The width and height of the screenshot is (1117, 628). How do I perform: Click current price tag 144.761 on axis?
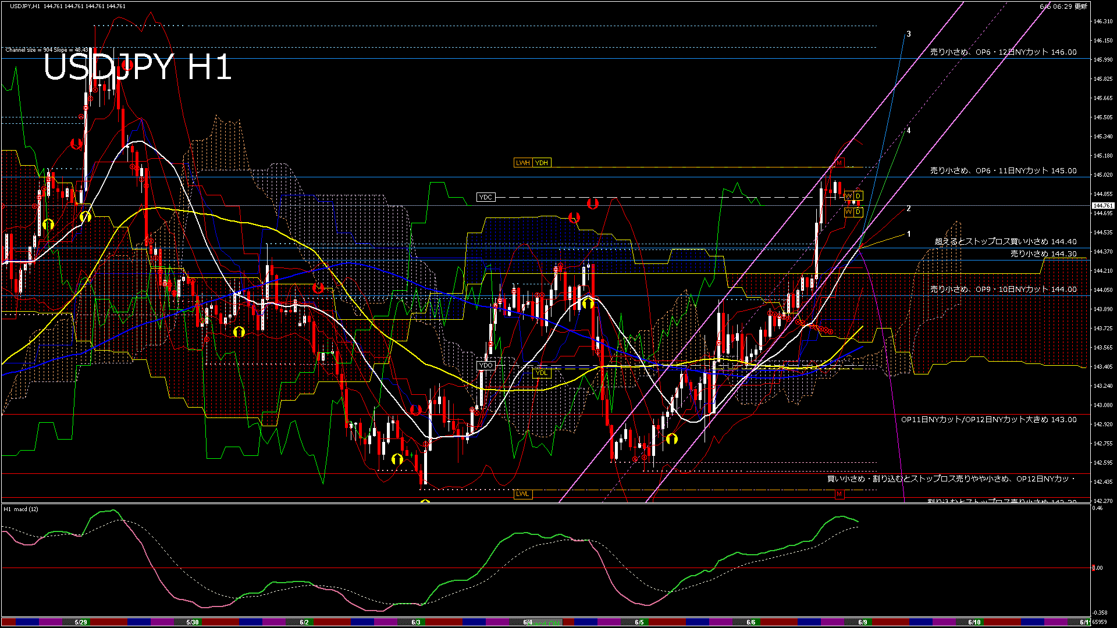(1102, 206)
